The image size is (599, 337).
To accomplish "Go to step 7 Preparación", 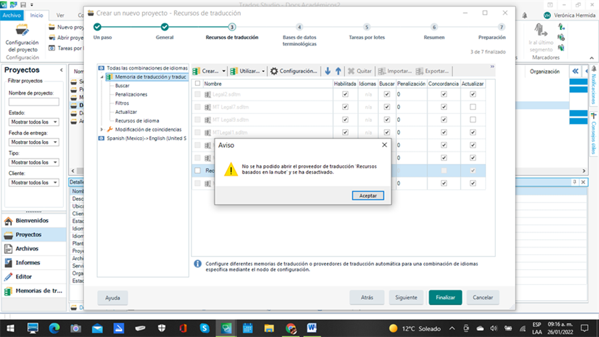I will (x=502, y=27).
